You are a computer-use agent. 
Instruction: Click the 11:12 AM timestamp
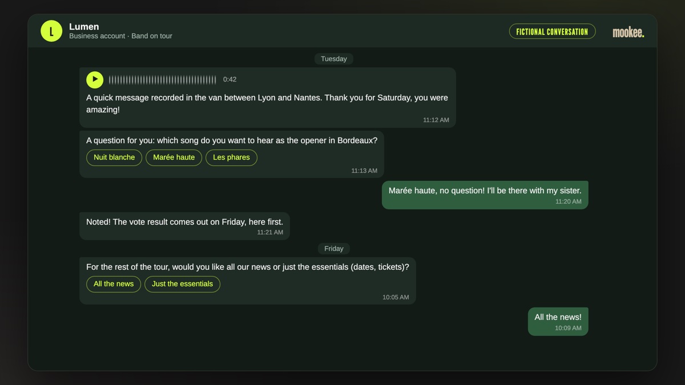point(436,120)
